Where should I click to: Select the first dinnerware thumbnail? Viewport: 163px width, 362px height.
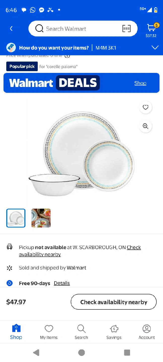(16, 218)
